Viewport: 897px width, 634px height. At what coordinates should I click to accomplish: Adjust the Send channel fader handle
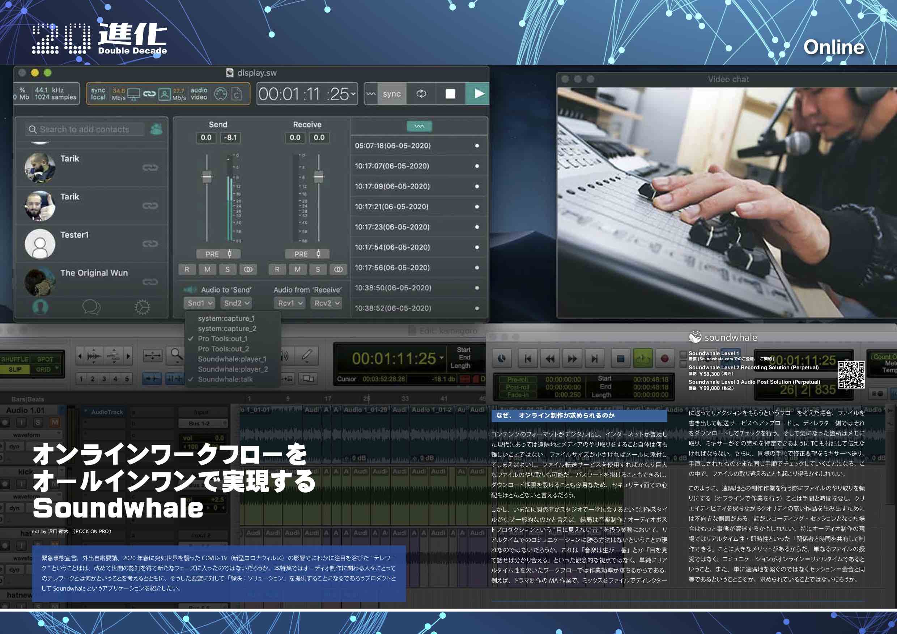point(207,176)
